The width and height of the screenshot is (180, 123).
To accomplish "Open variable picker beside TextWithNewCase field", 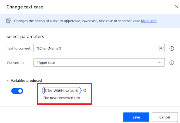I will pos(84,90).
